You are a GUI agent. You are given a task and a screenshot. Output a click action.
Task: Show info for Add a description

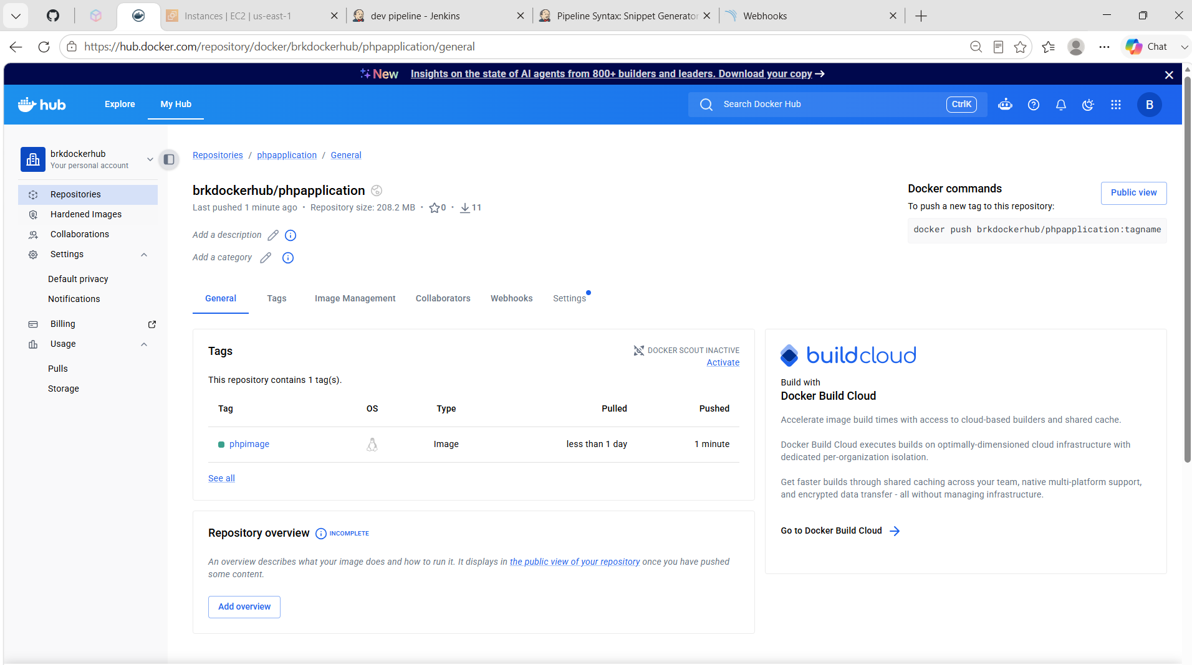pos(291,235)
